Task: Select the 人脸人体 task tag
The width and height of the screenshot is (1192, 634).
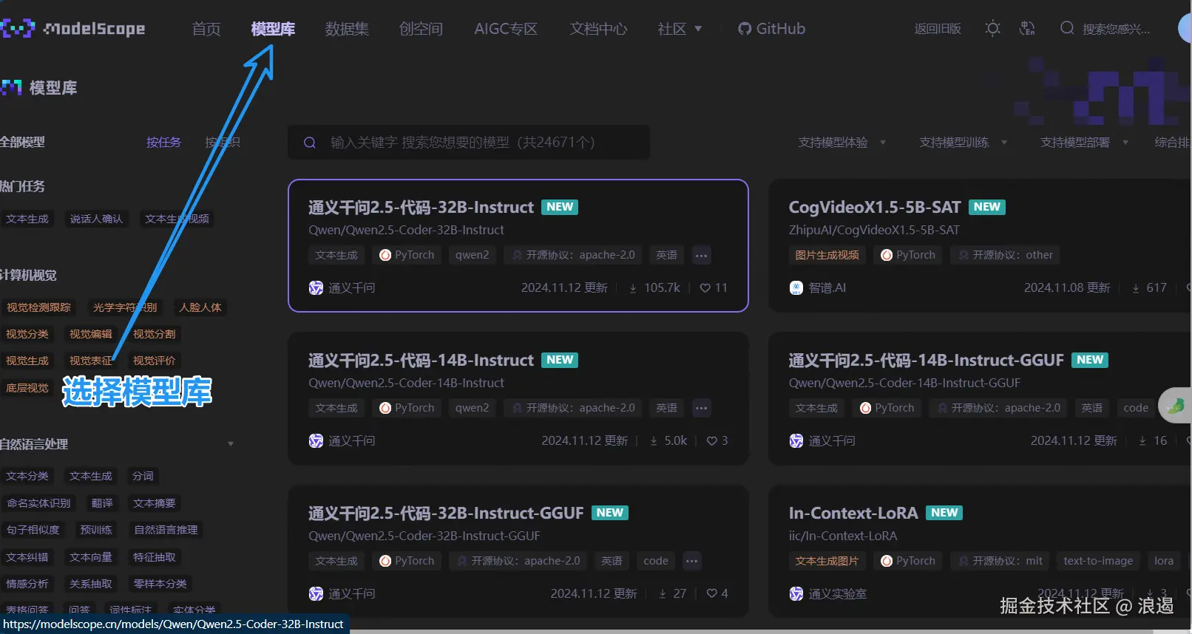Action: 200,307
